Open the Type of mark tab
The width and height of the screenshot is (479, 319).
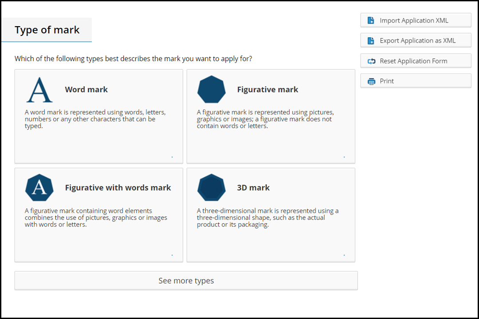pos(47,30)
